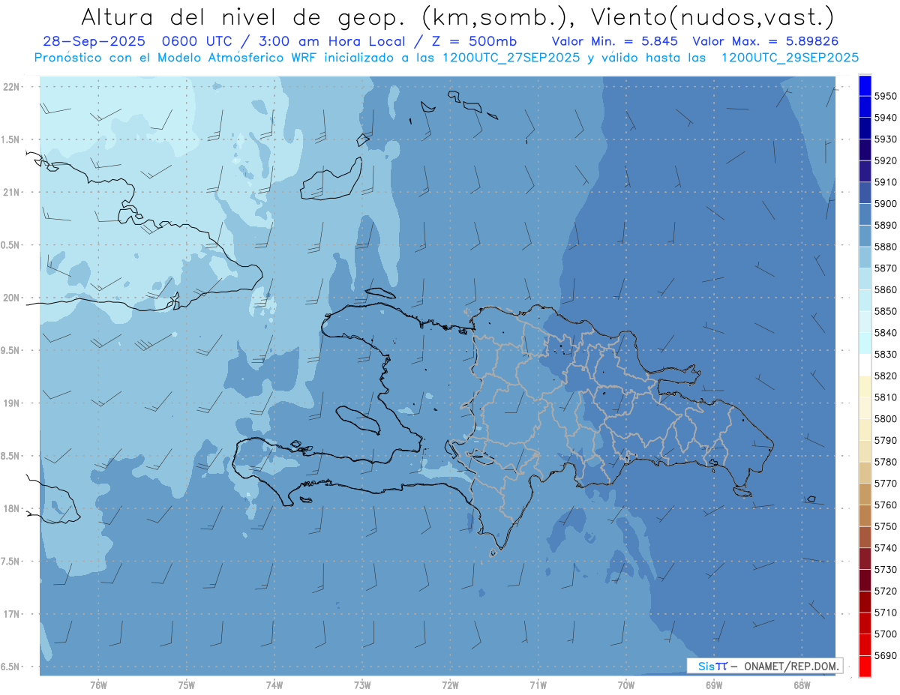Image resolution: width=900 pixels, height=695 pixels.
Task: Click the '69W' longitude label
Action: pos(714,685)
